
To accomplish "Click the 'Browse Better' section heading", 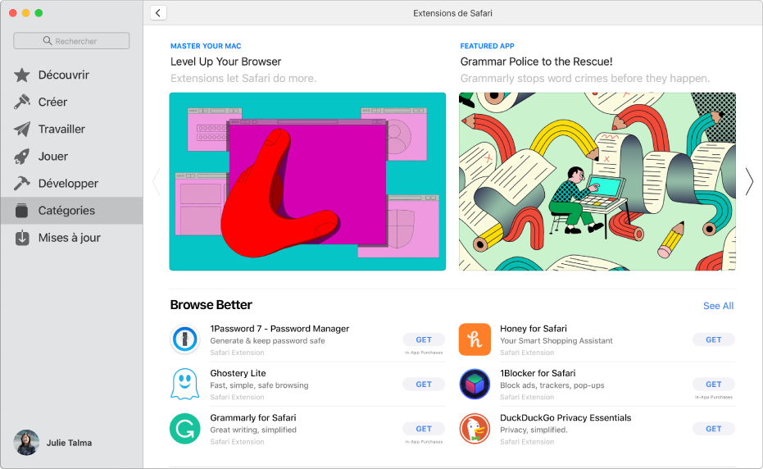I will click(x=211, y=305).
